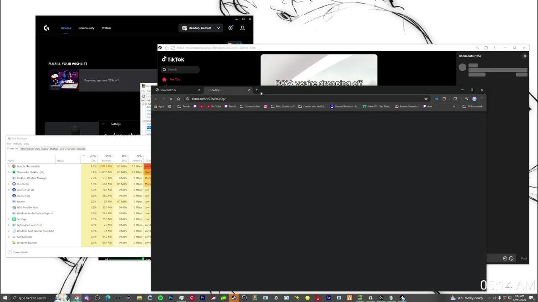
Task: Expand Discord (6) process group
Action: tap(9, 184)
